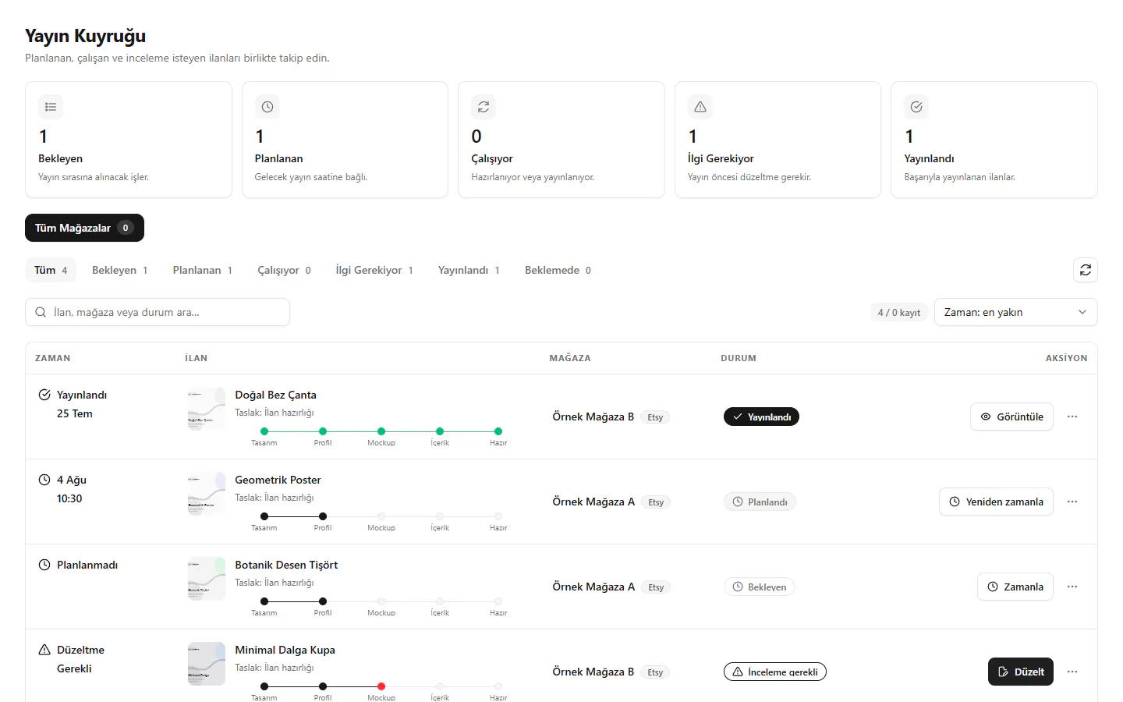Click the search magnifier icon
1123x702 pixels.
tap(41, 312)
